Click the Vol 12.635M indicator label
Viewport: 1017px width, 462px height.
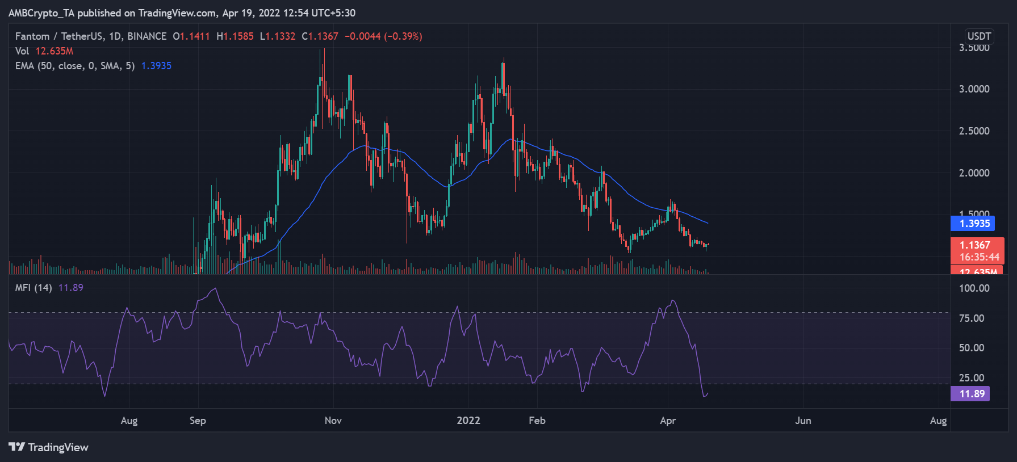(44, 51)
